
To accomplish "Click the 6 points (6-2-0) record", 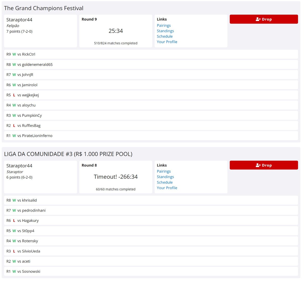I will click(x=20, y=177).
